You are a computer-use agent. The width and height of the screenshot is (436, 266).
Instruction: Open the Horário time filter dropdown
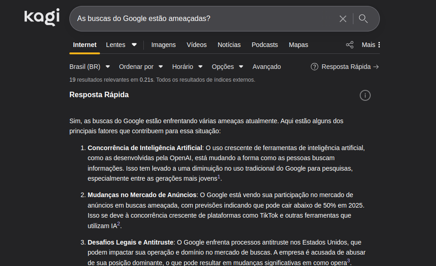(187, 67)
